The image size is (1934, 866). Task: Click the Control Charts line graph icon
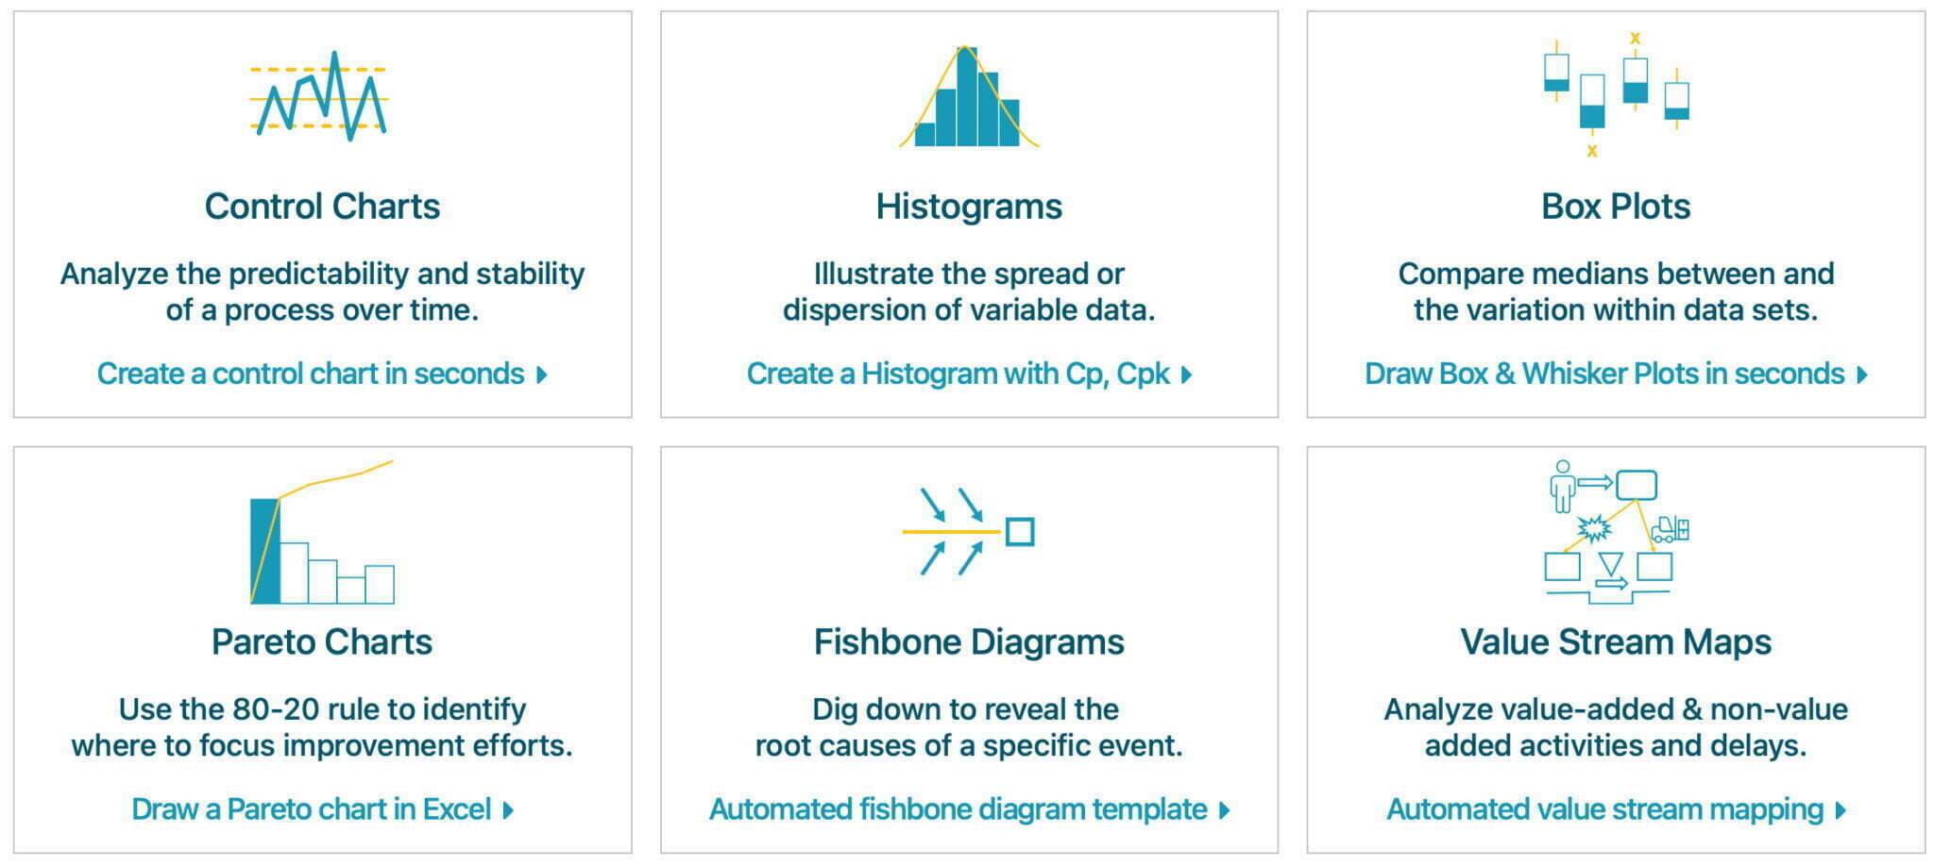click(x=319, y=96)
